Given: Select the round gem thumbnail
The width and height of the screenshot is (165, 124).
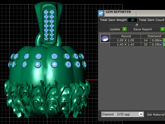Looking at the screenshot, I should pyautogui.click(x=105, y=38).
